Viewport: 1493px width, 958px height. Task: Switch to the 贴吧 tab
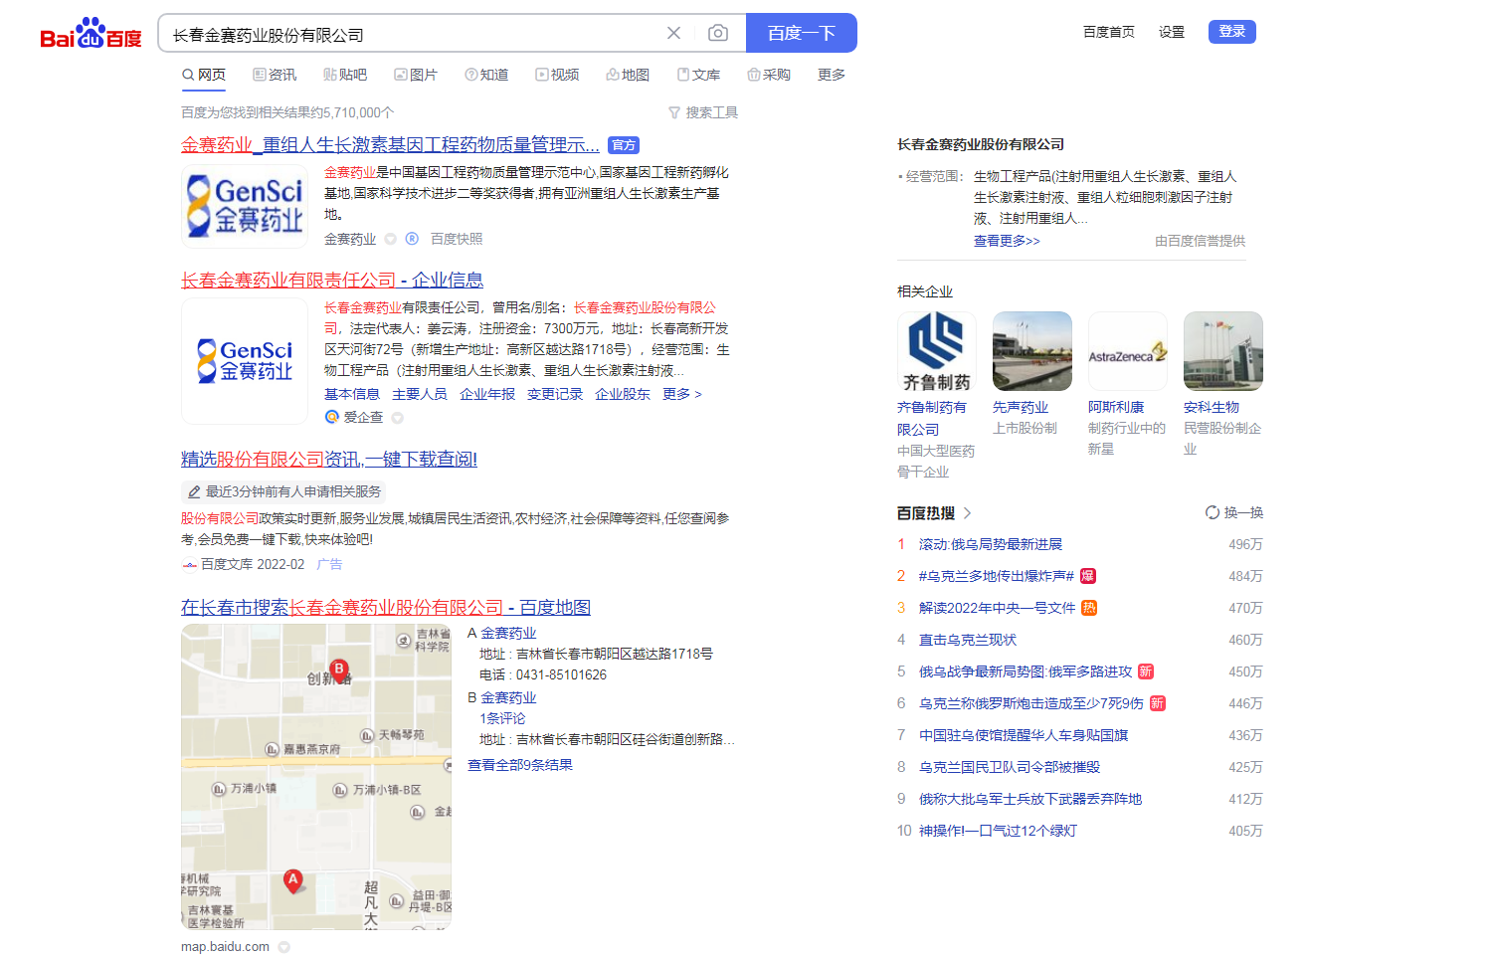pos(345,75)
